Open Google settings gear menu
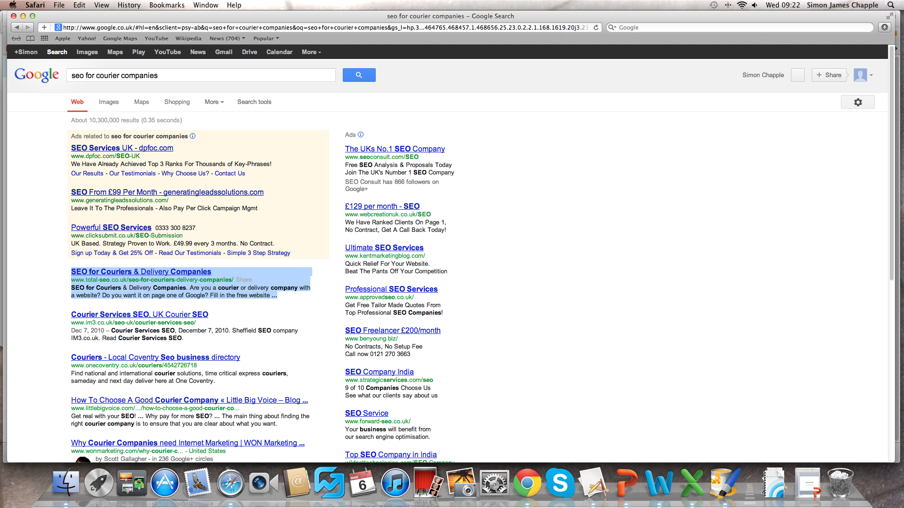The height and width of the screenshot is (508, 904). pos(858,102)
